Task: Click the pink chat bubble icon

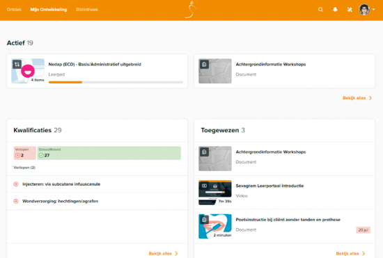Action: [28, 71]
